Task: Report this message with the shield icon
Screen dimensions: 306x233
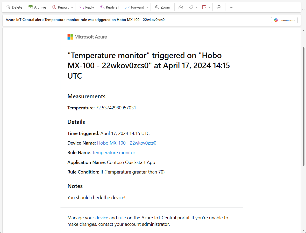Action: (60, 7)
